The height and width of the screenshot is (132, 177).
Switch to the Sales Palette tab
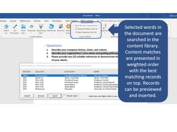pyautogui.click(x=71, y=21)
